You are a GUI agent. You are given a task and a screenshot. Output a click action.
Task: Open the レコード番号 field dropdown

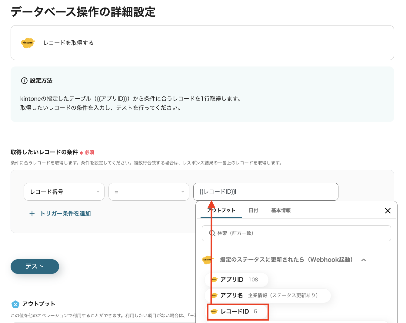(x=64, y=192)
